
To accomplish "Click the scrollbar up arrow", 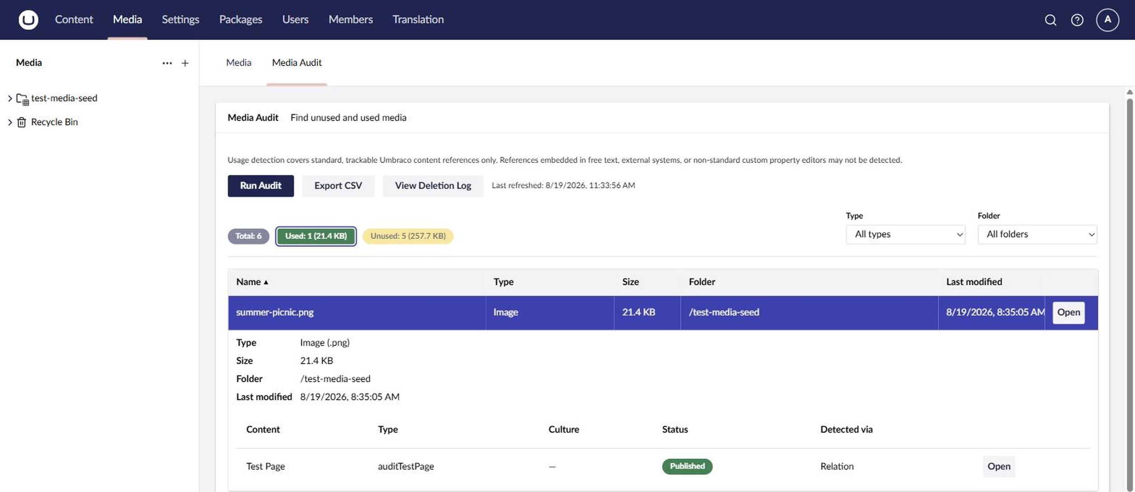I will click(1130, 92).
